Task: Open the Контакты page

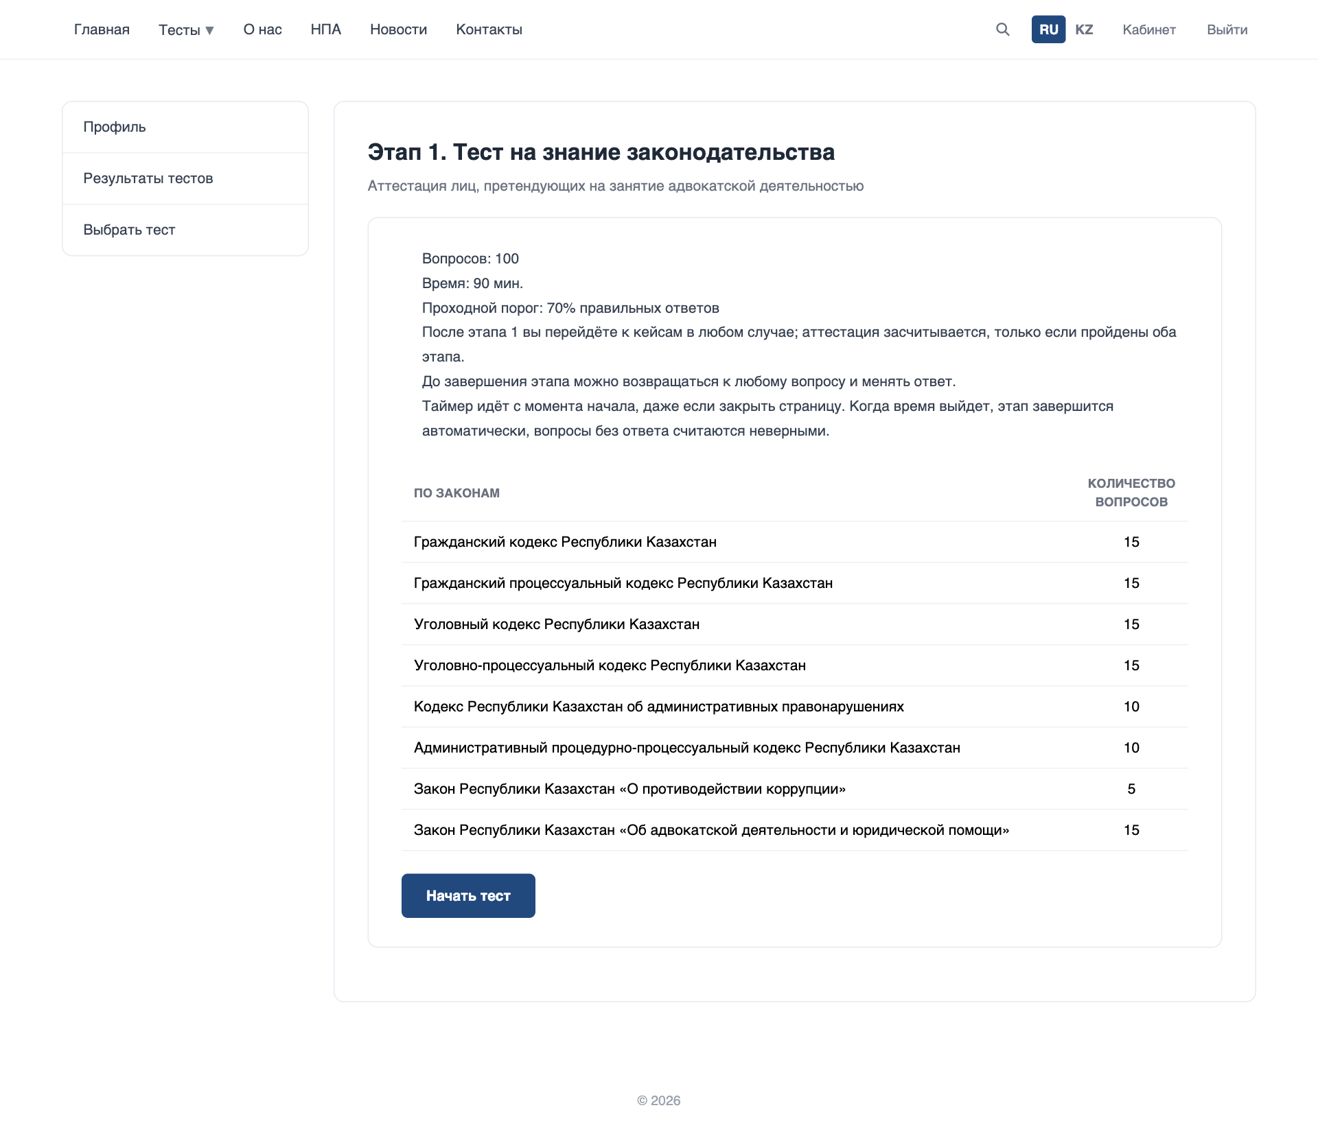Action: [x=489, y=29]
